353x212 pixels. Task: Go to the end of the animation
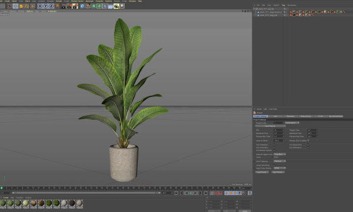[205, 193]
